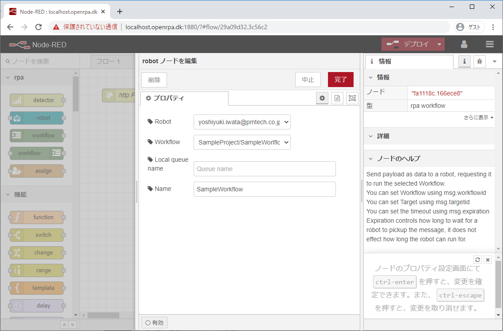This screenshot has width=503, height=331.
Task: Open the user account icon
Action: [x=464, y=44]
